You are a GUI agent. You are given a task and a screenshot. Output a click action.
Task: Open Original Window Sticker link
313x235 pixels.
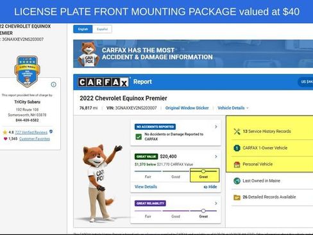[187, 108]
